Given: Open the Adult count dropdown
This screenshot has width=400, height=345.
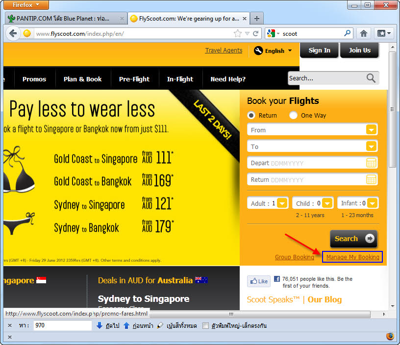Looking at the screenshot, I should [282, 203].
